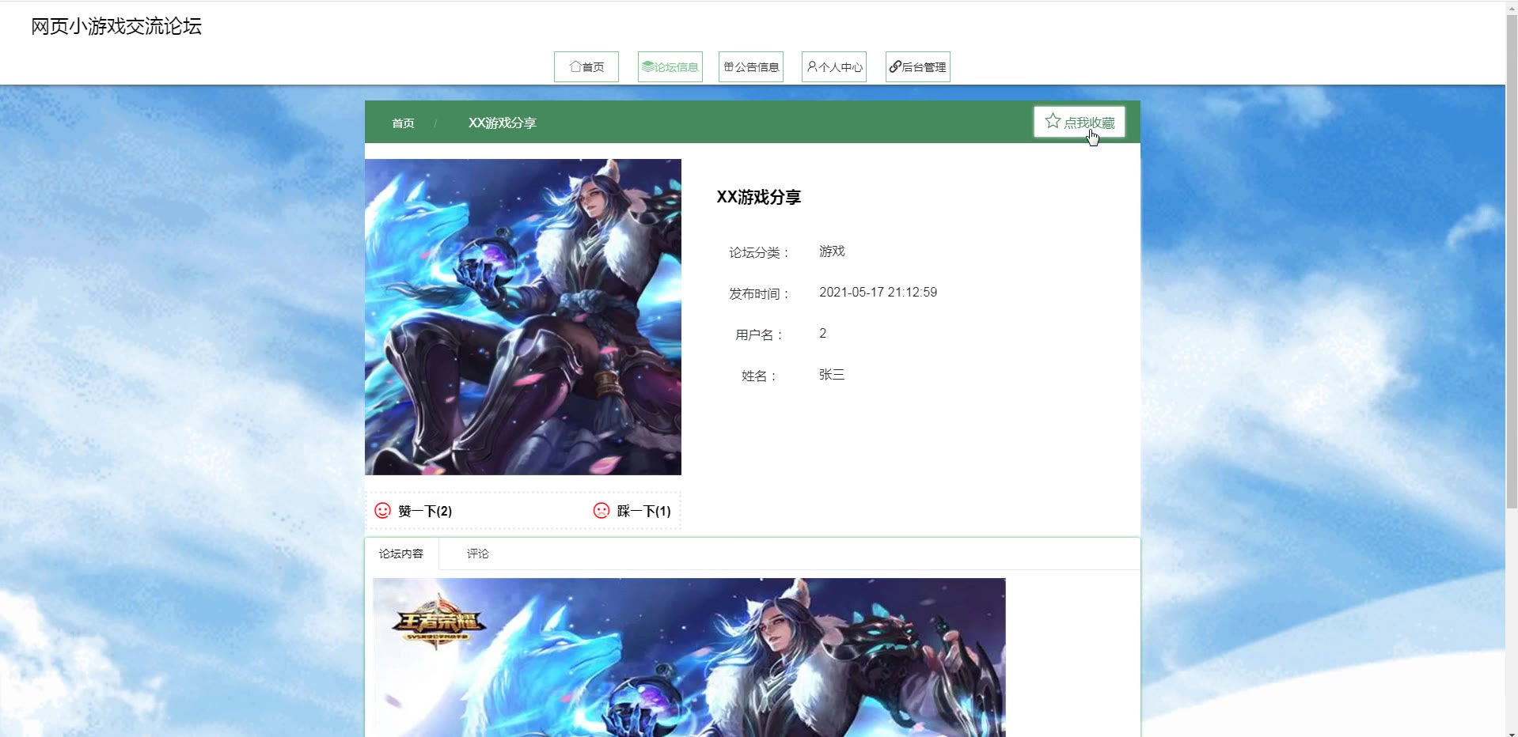The width and height of the screenshot is (1518, 737).
Task: Click the 首页 breadcrumb link
Action: pos(403,123)
